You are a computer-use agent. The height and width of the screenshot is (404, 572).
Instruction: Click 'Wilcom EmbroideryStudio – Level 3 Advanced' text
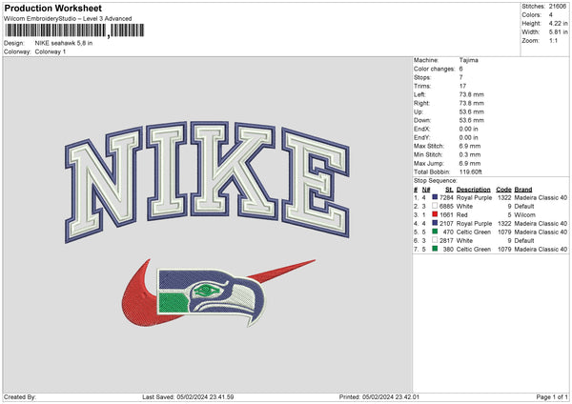68,19
